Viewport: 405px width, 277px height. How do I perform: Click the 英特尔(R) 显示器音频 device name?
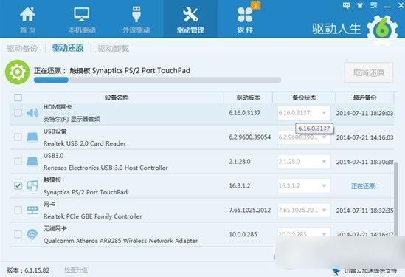tap(72, 119)
